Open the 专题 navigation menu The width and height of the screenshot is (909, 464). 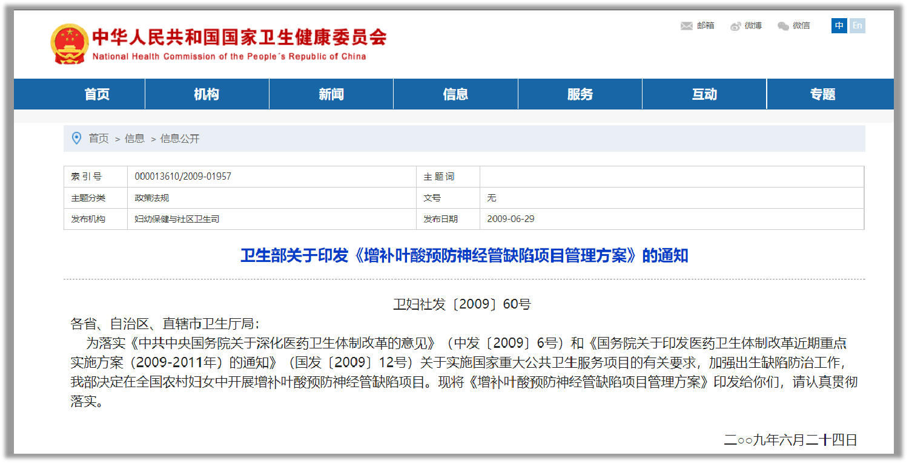point(822,94)
